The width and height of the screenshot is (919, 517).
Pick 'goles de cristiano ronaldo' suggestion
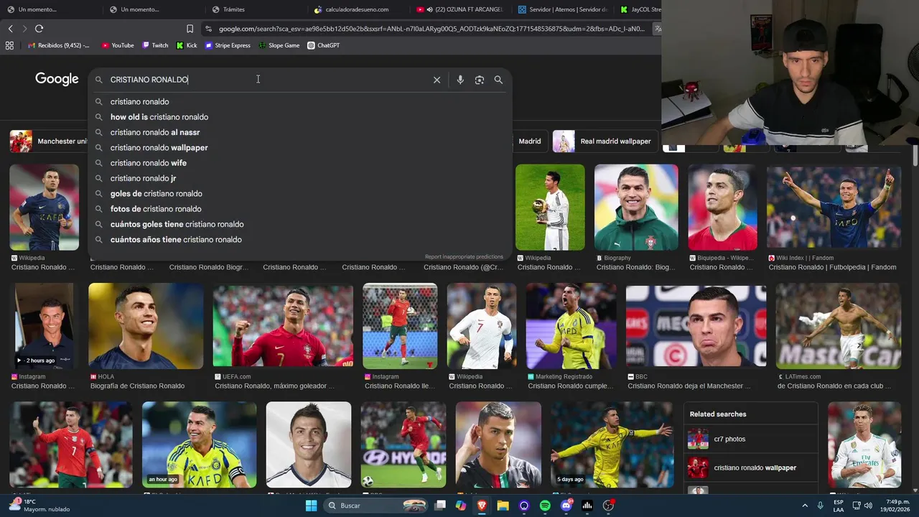(299, 193)
